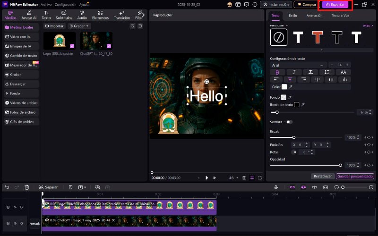Click Restablecer to reset text settings
378x236 pixels.
click(x=323, y=176)
